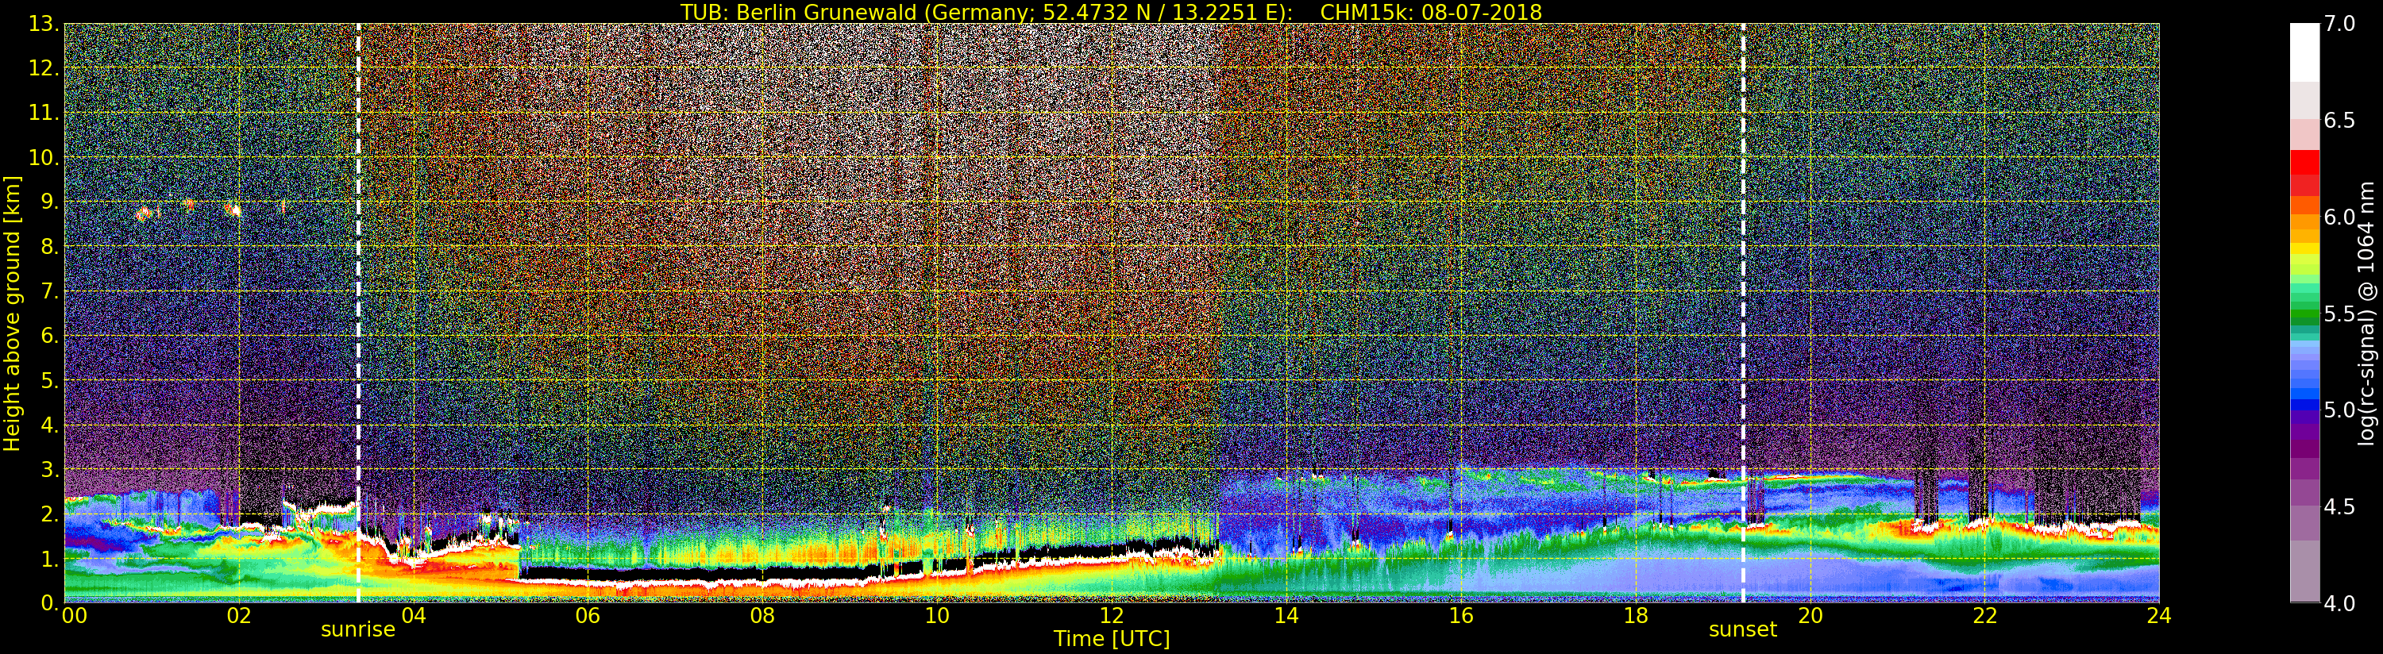
Task: Click the plot title for Berlin Grunewald
Action: coord(1110,12)
